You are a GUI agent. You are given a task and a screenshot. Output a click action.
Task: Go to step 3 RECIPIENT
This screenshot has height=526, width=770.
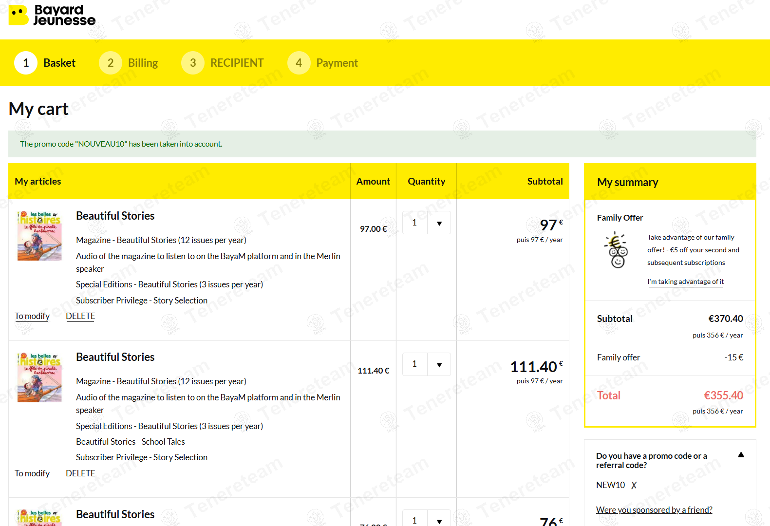(223, 63)
